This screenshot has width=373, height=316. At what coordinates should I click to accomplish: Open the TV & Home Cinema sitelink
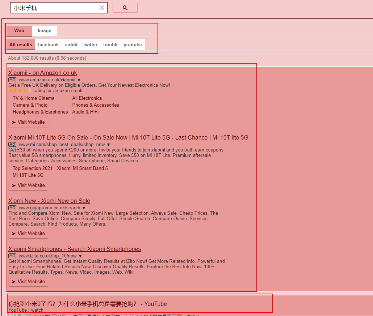(34, 98)
